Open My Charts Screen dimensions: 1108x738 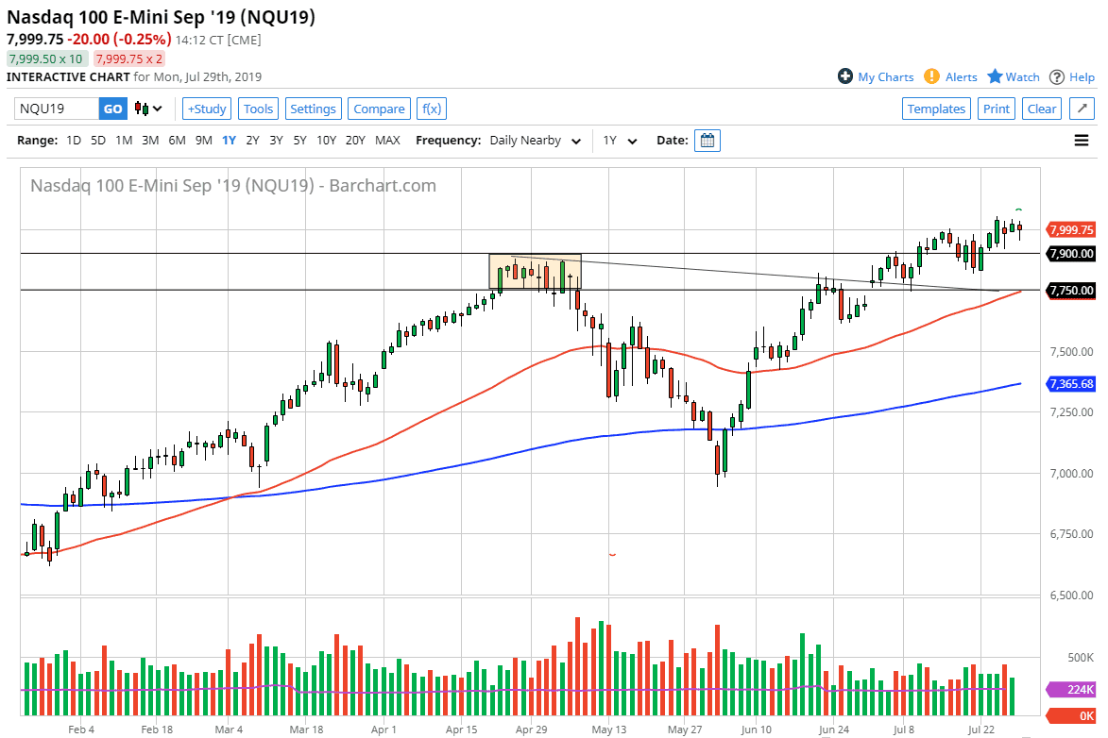(876, 76)
